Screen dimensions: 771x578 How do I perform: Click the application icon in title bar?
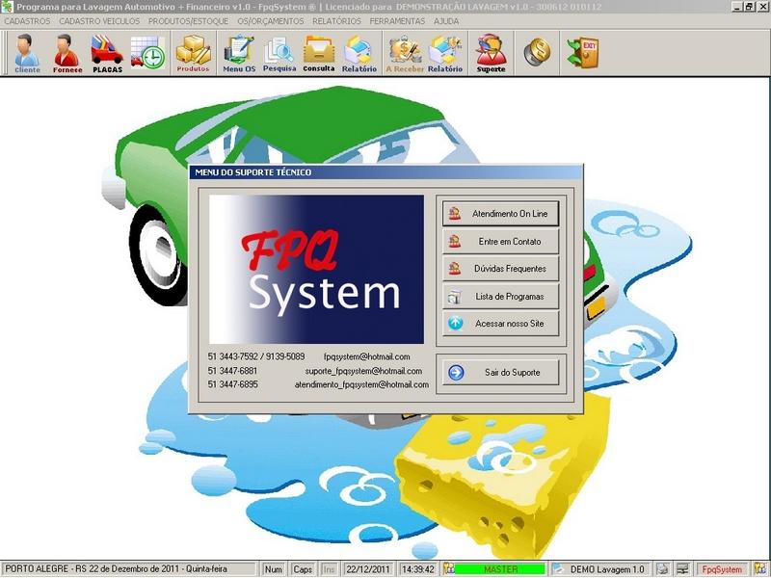[7, 7]
